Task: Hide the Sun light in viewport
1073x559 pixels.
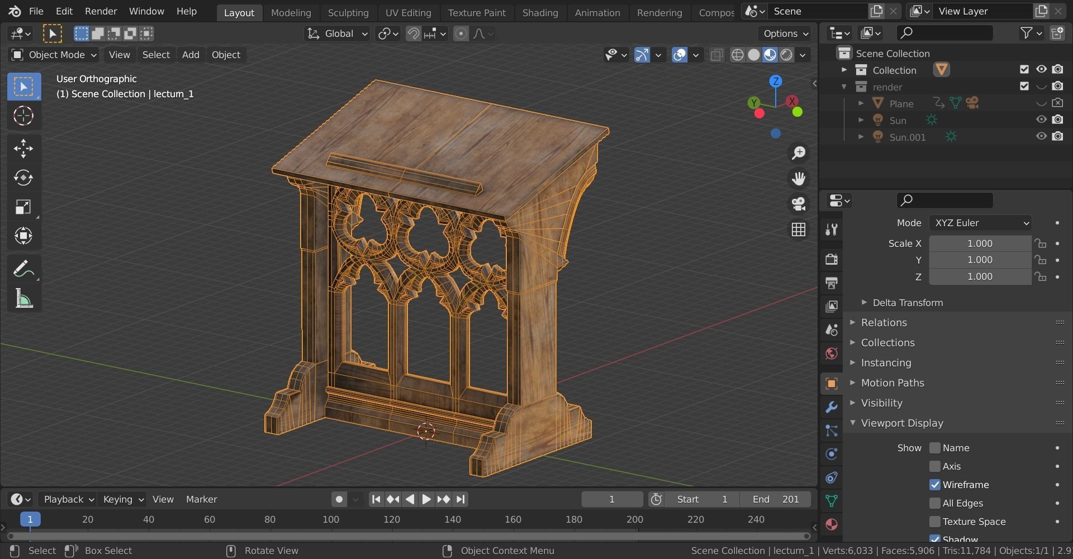Action: click(1041, 120)
